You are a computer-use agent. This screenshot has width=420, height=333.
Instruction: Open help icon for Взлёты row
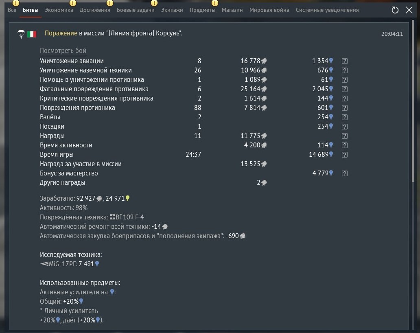(x=344, y=117)
